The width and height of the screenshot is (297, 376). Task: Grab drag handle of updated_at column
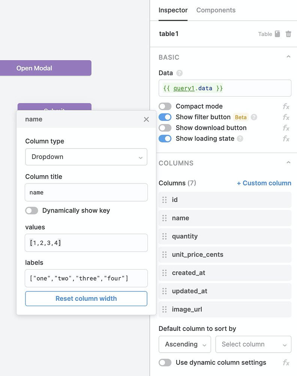(x=164, y=291)
